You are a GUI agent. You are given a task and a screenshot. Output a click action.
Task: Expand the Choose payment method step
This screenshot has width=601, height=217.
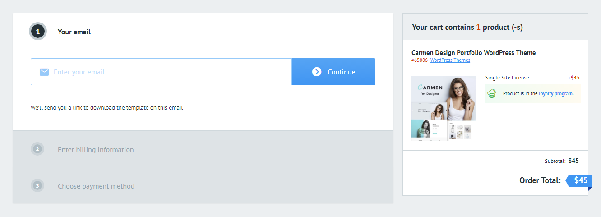96,186
